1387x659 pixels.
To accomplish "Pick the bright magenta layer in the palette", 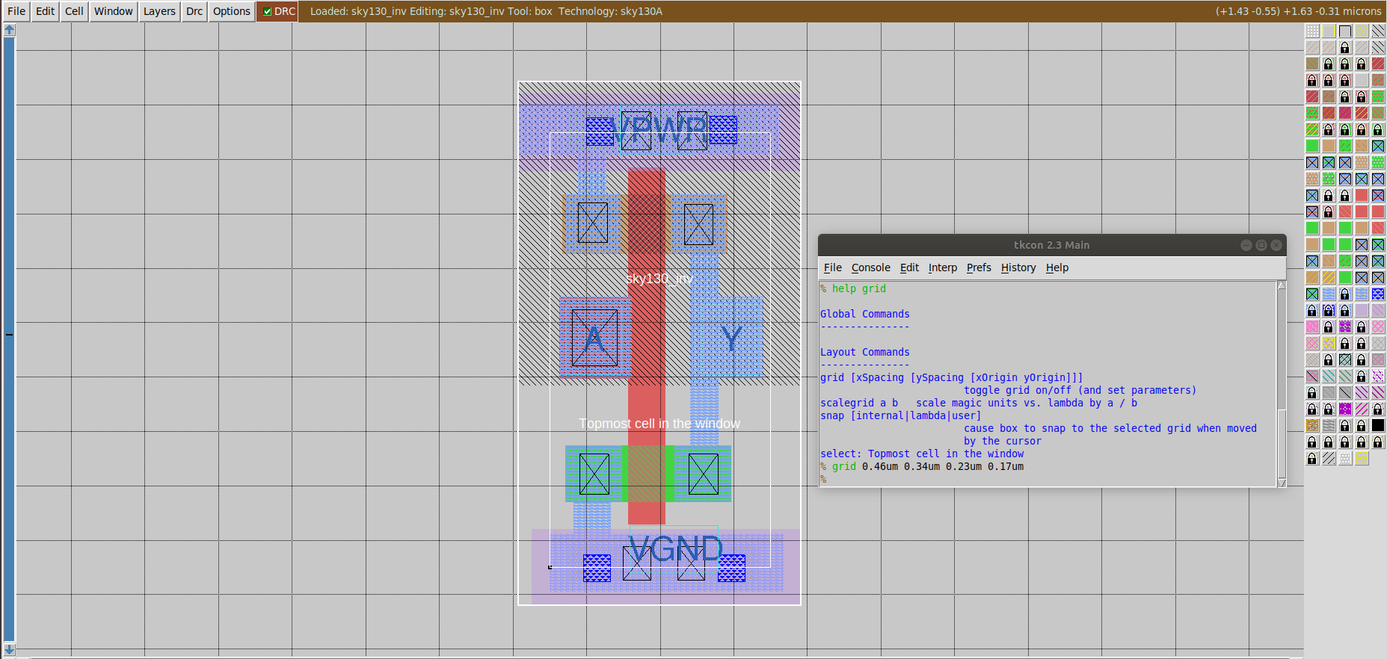I will 1345,409.
